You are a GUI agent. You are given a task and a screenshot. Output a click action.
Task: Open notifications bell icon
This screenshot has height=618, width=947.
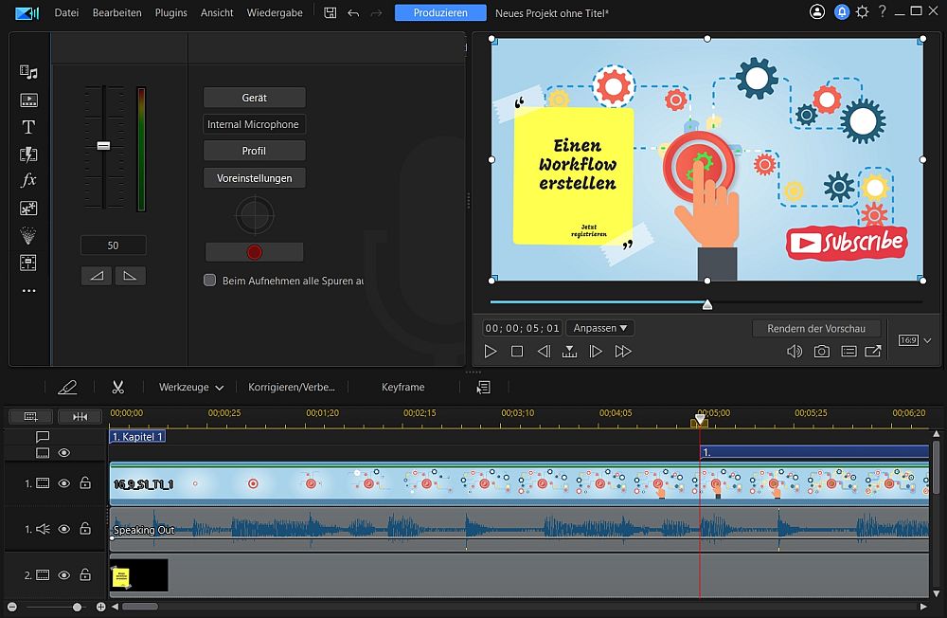pos(841,11)
